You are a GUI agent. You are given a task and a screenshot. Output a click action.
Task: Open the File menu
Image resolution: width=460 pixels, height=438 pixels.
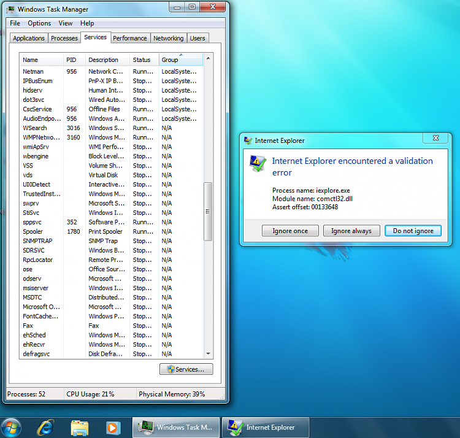pyautogui.click(x=15, y=23)
